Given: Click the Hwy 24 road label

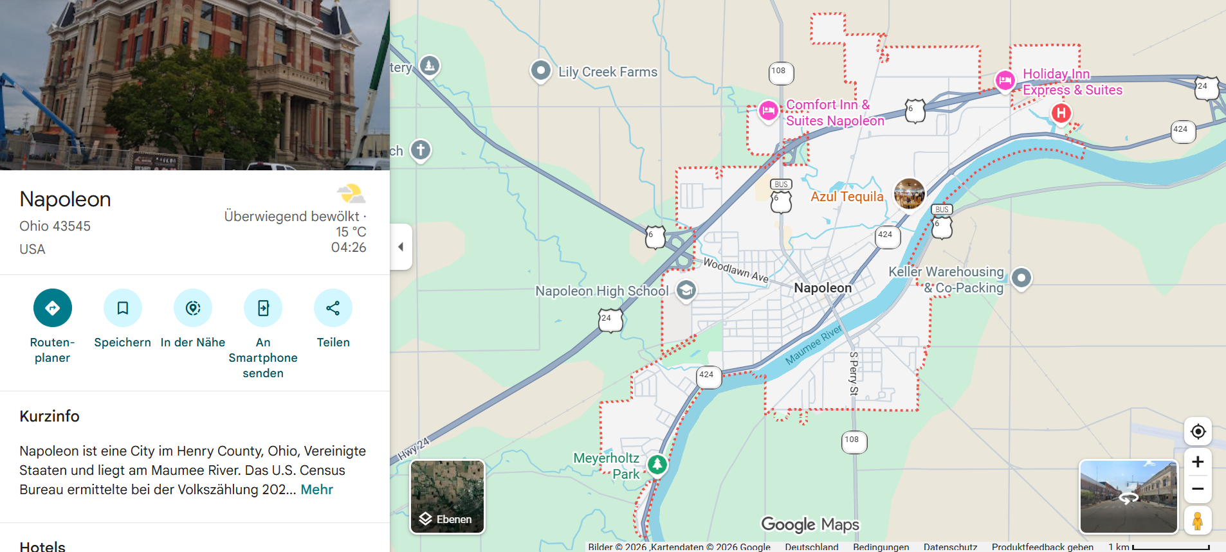Looking at the screenshot, I should pyautogui.click(x=412, y=449).
